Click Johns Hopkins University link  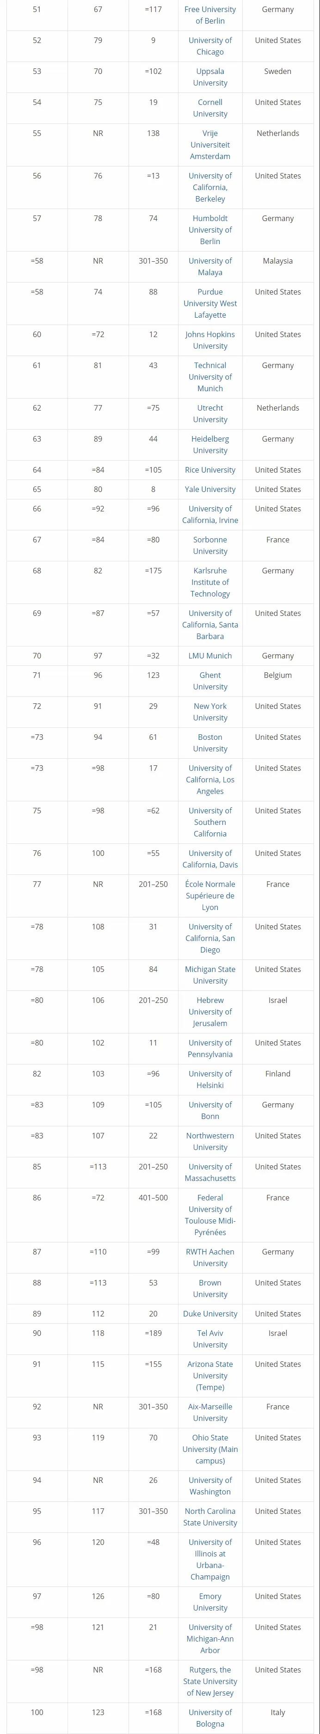(x=210, y=340)
